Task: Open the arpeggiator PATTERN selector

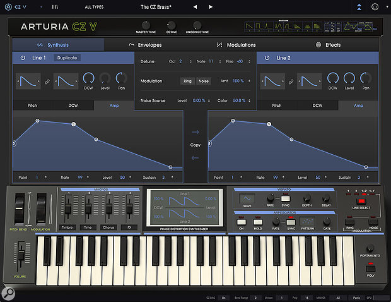Action: coord(308,221)
